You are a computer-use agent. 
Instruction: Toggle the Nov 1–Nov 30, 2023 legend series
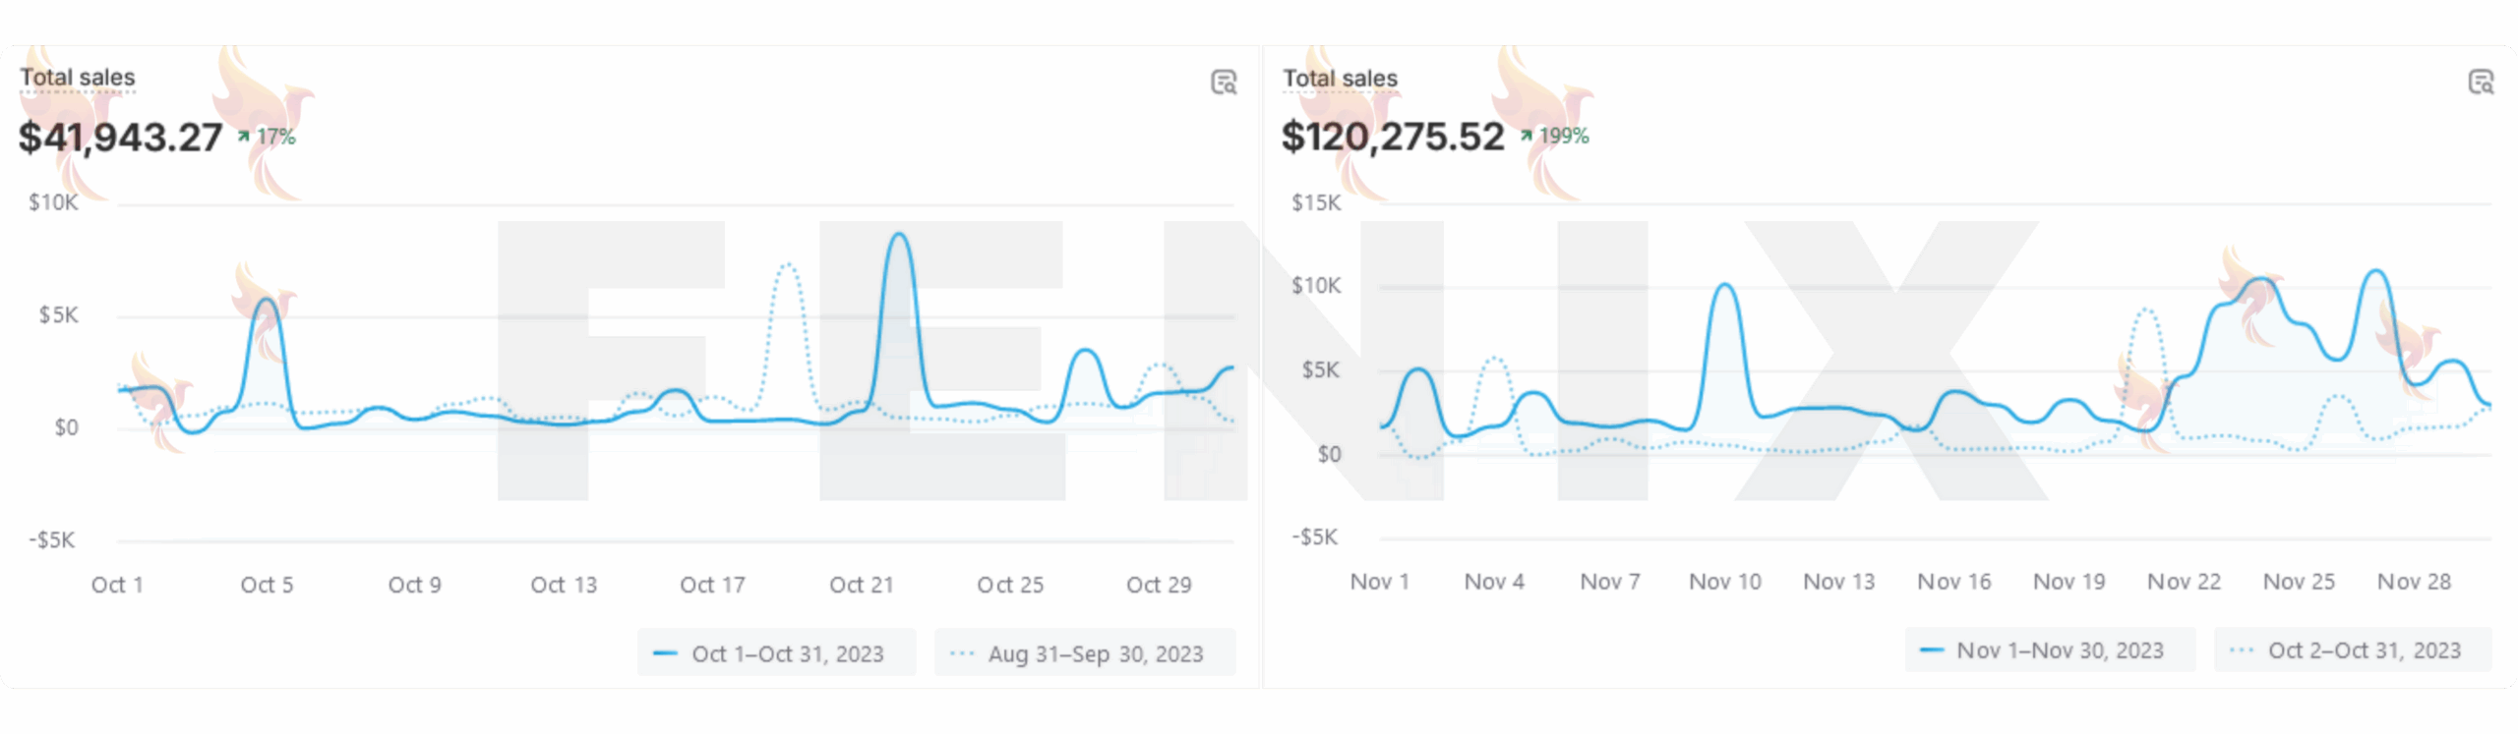(2050, 650)
